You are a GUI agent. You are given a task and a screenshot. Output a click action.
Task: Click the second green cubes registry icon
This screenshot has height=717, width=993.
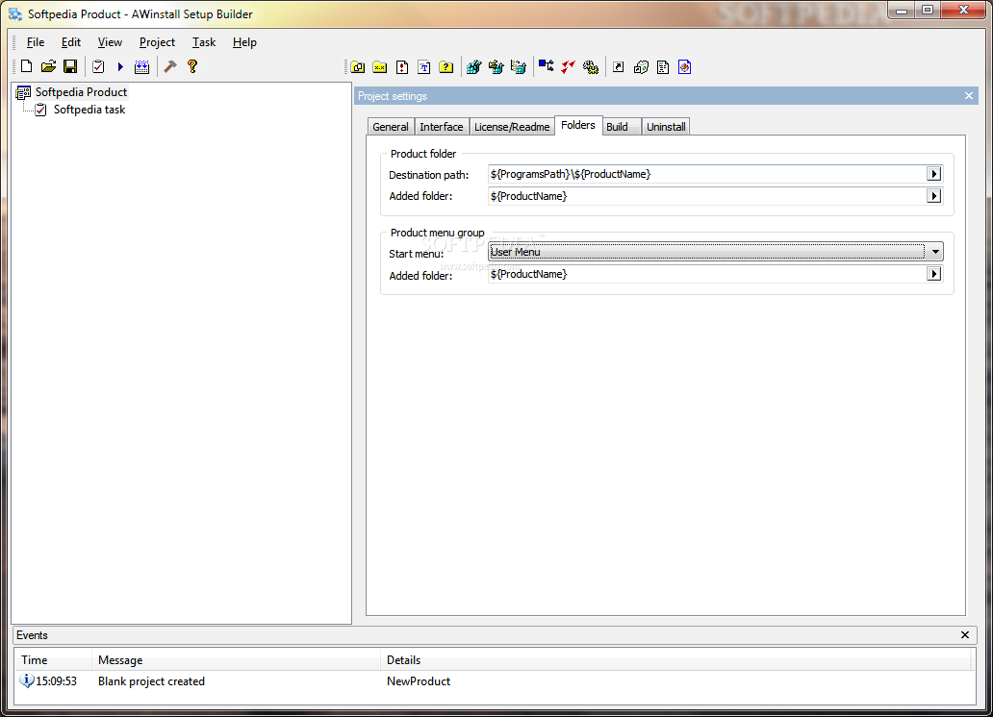coord(496,66)
